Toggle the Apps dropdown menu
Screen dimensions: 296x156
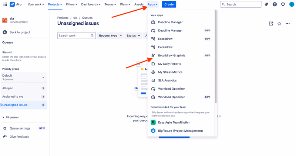[152, 4]
